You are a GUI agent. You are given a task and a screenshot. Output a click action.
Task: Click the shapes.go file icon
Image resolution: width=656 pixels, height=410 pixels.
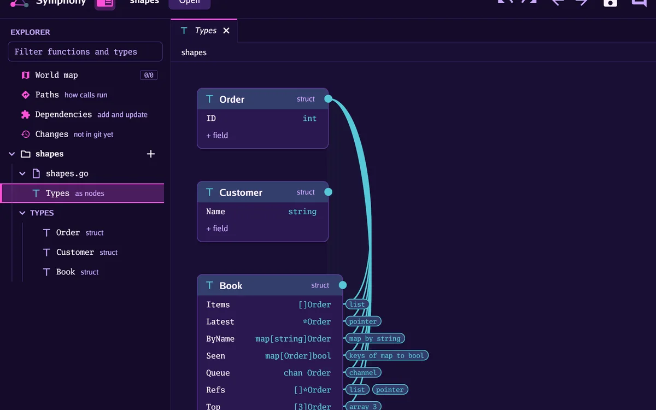(36, 173)
